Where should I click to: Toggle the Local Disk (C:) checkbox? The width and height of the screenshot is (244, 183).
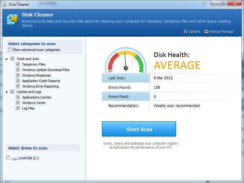pos(8,158)
